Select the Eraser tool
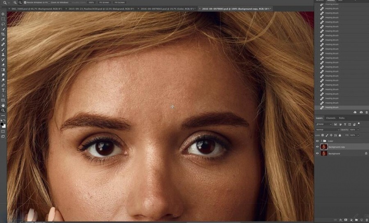The image size is (369, 223). tap(3, 64)
